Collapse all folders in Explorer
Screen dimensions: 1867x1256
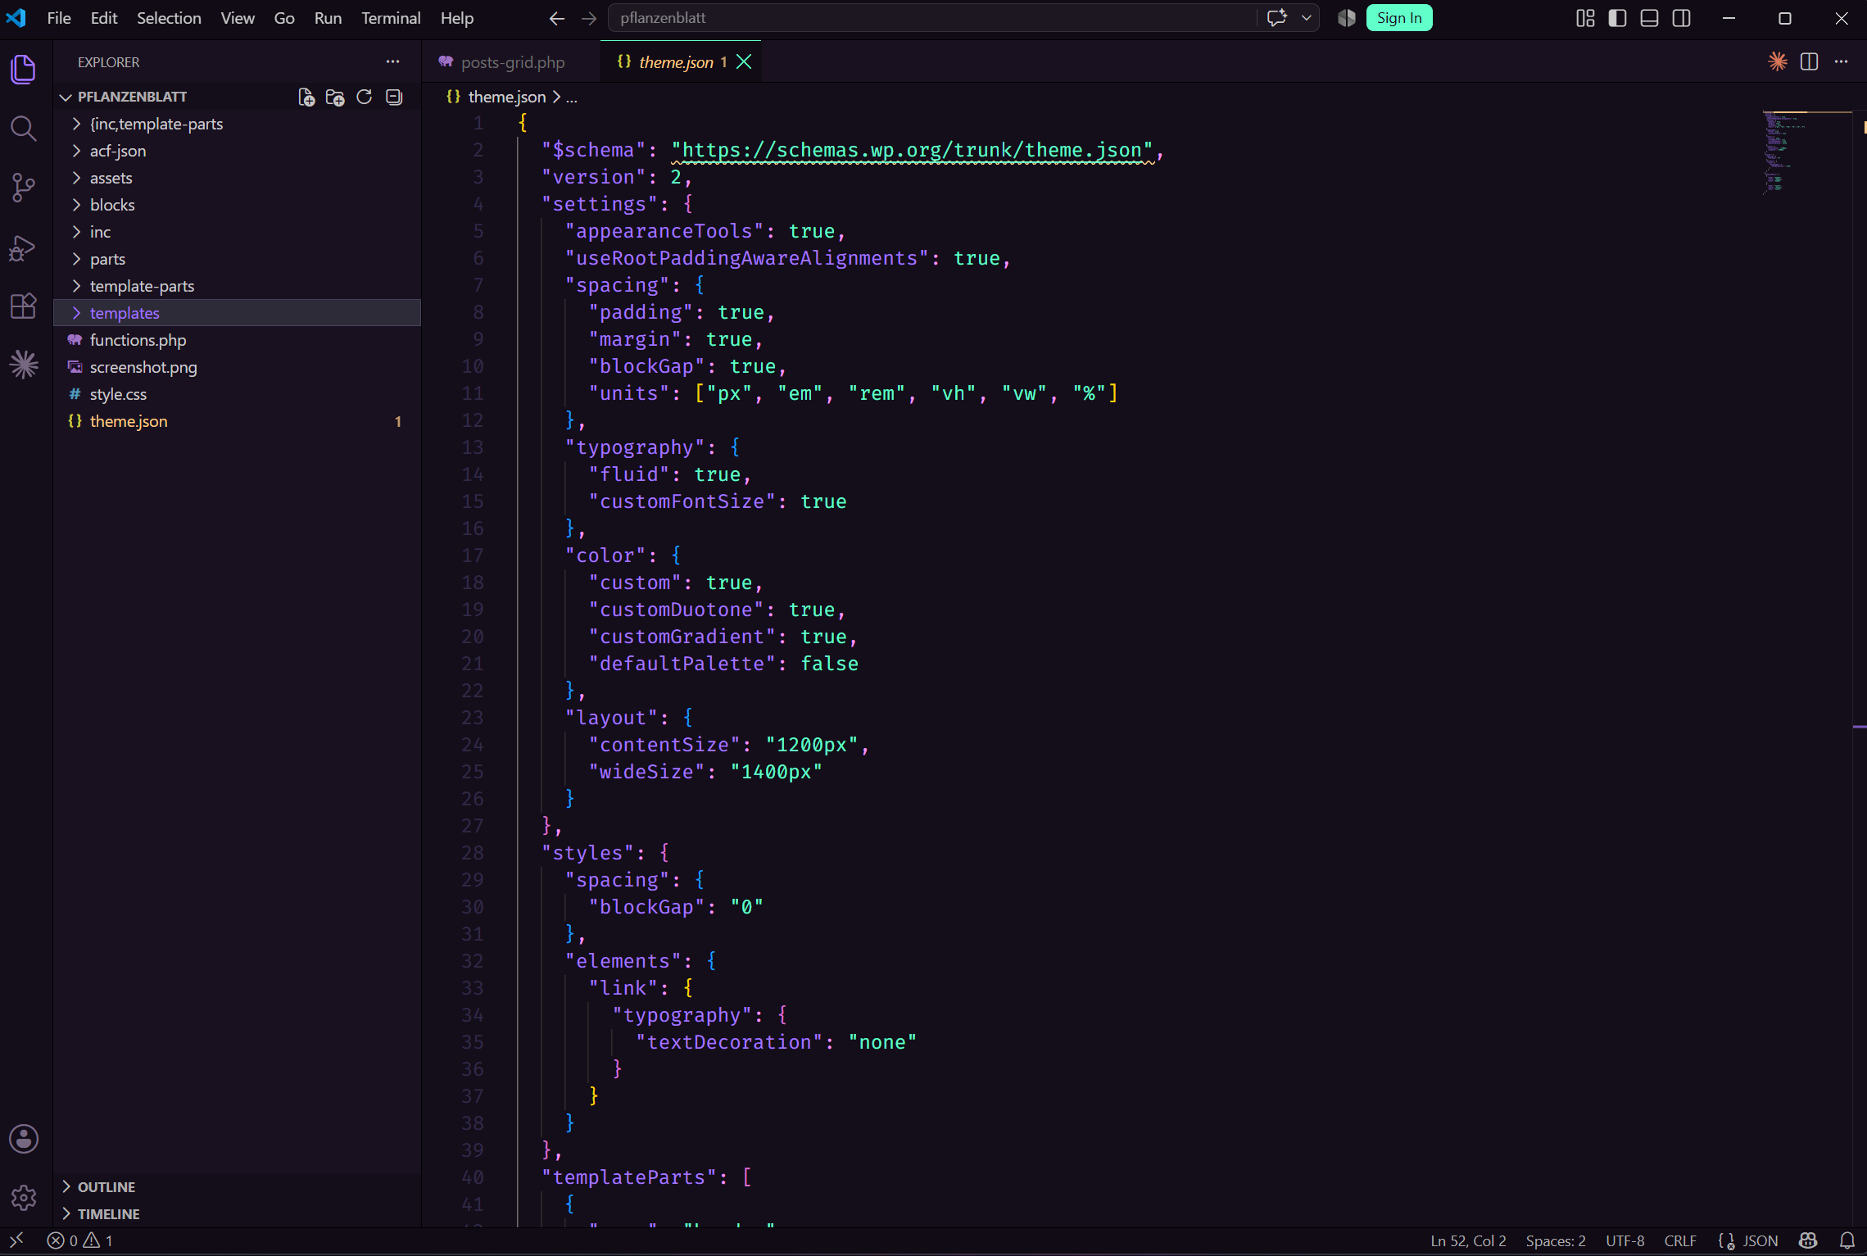394,97
